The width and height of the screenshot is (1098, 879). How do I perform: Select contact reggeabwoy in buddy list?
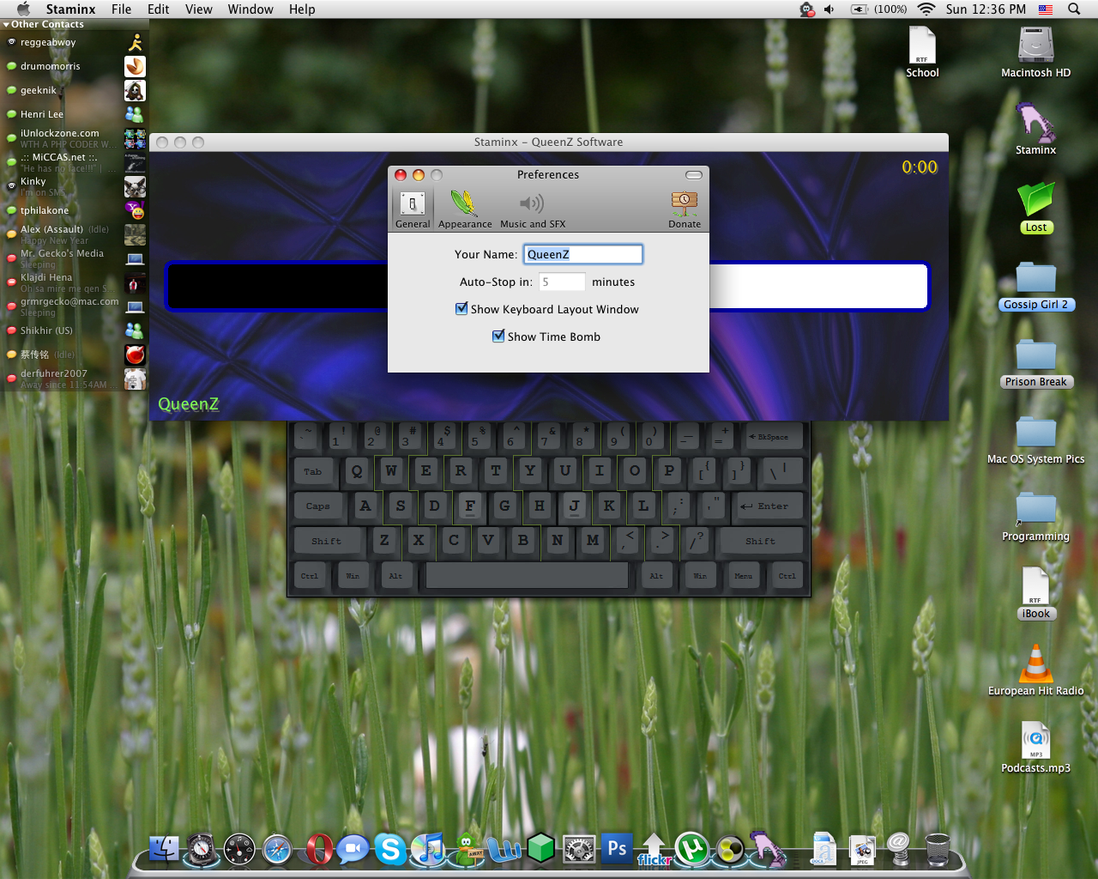tap(75, 42)
